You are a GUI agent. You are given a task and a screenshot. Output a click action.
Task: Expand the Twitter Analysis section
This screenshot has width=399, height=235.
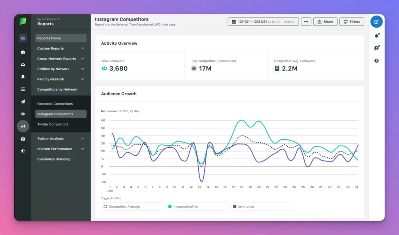point(60,138)
